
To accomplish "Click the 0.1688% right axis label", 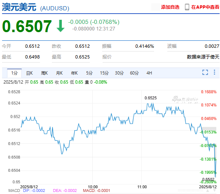I will click(x=209, y=92).
